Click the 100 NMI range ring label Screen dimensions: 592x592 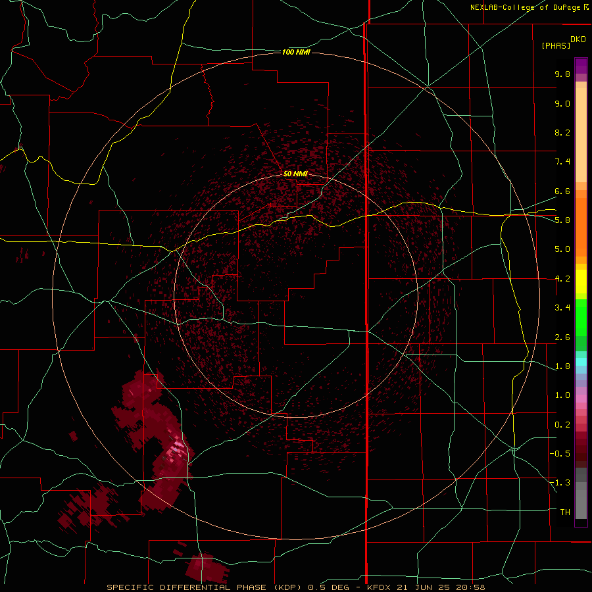(296, 52)
